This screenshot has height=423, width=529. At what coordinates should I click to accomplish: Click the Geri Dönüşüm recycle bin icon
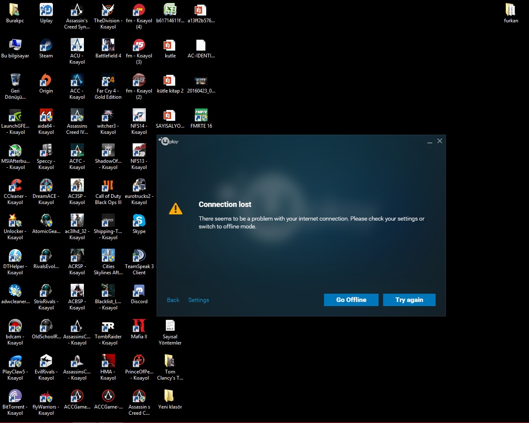click(15, 81)
